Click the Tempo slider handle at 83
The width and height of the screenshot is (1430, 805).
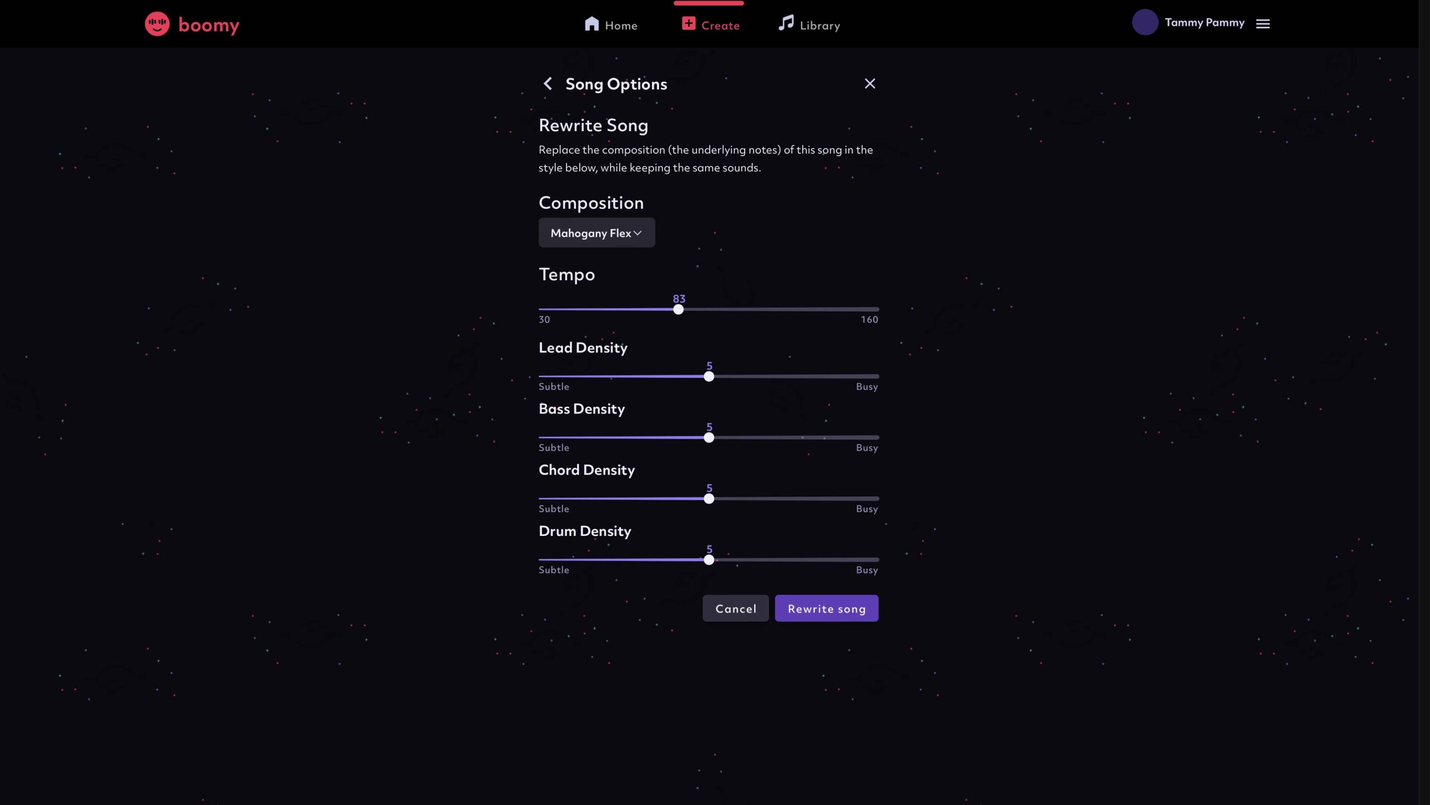coord(678,309)
